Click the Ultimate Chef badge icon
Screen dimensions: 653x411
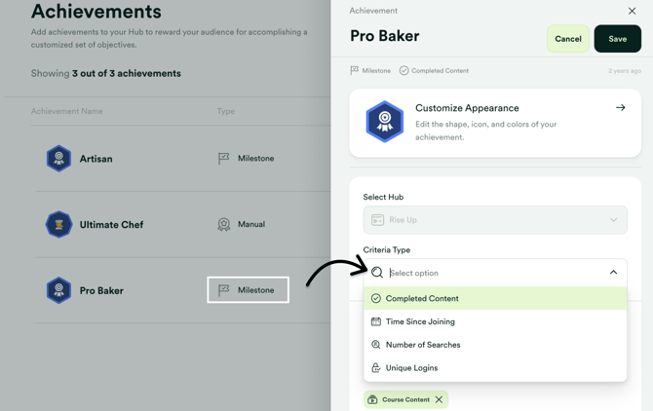tap(58, 224)
